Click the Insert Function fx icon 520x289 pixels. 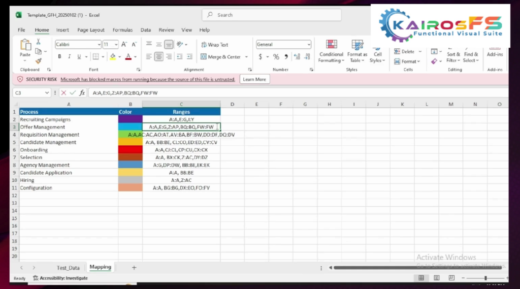click(82, 93)
